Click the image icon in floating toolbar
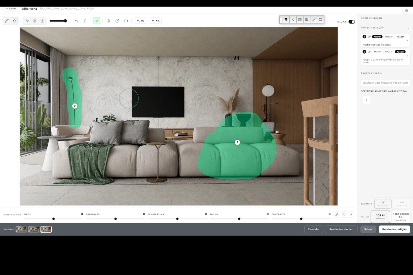The height and width of the screenshot is (275, 413). click(300, 19)
